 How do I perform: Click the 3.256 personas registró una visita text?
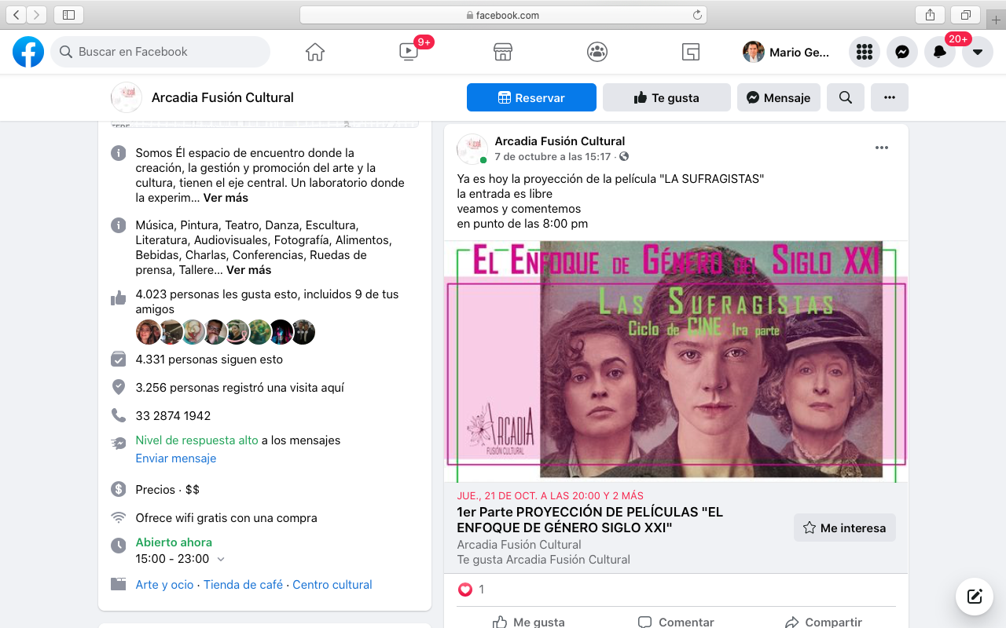240,388
